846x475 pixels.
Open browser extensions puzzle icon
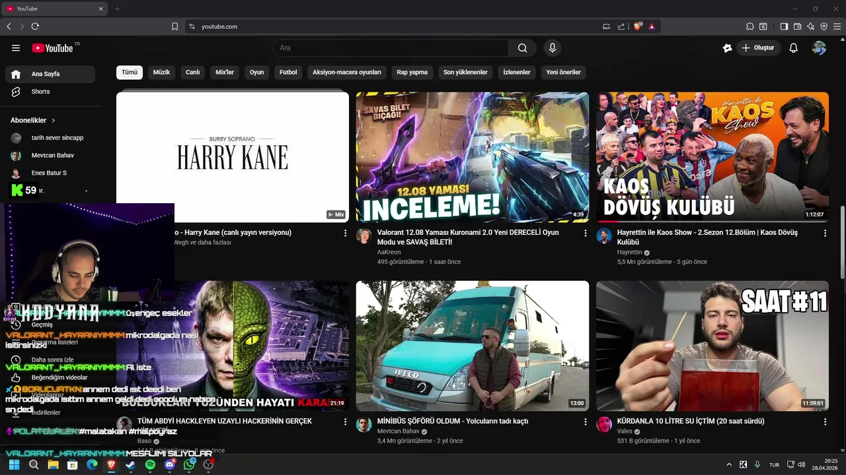click(750, 26)
